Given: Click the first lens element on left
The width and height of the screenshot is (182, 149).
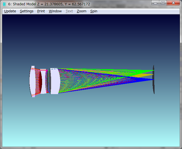Looking at the screenshot, I should point(32,81).
